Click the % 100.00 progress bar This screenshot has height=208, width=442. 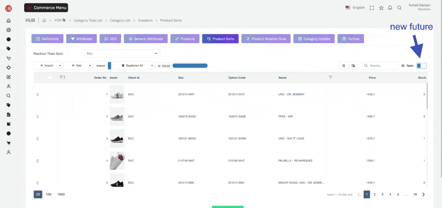(182, 66)
